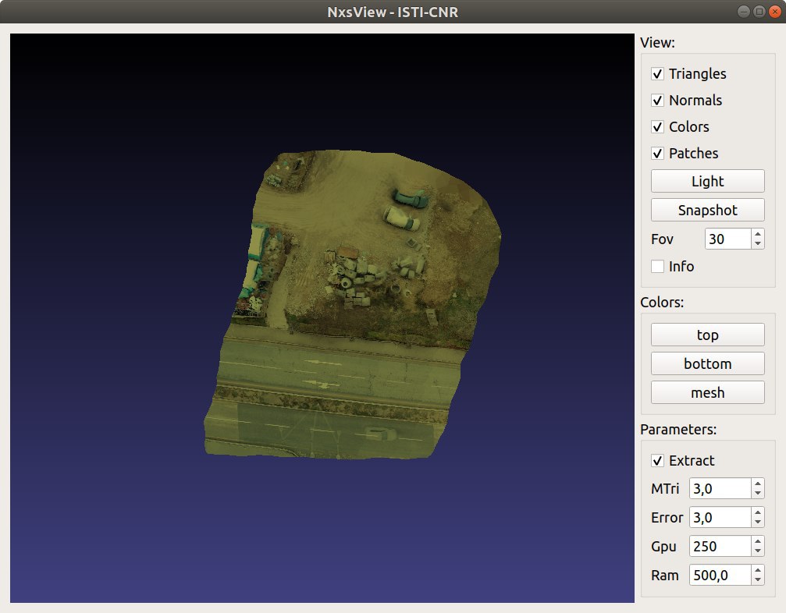Uncheck the Extract parameter

click(658, 460)
